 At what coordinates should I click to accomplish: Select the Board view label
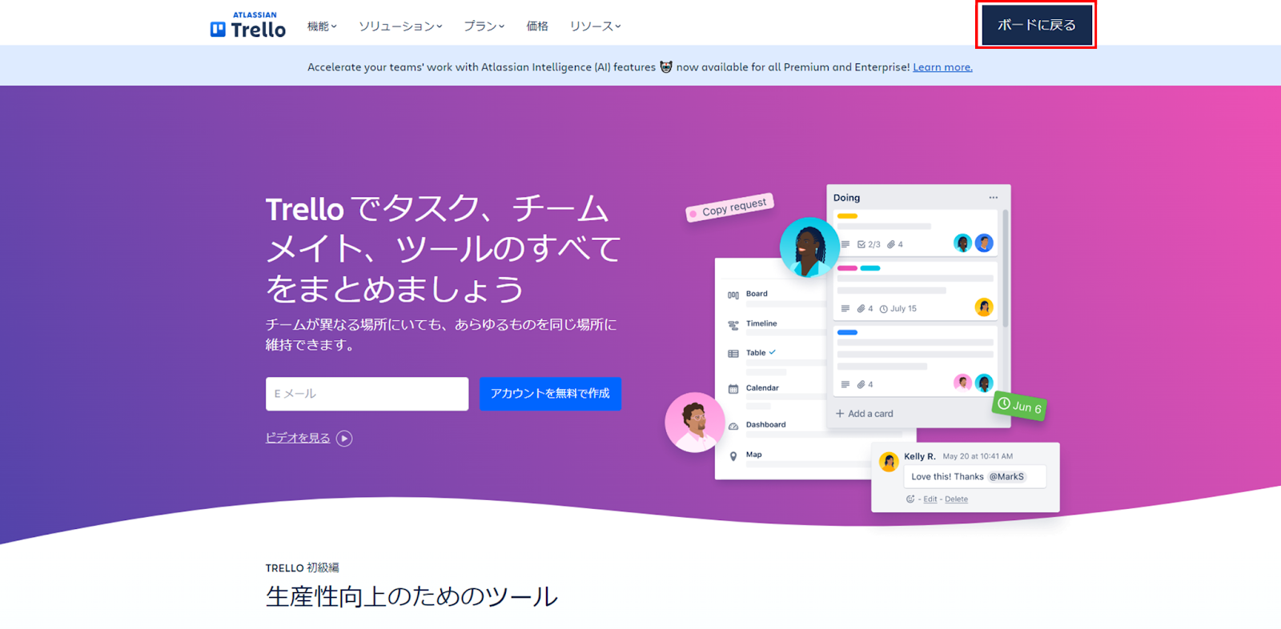757,294
